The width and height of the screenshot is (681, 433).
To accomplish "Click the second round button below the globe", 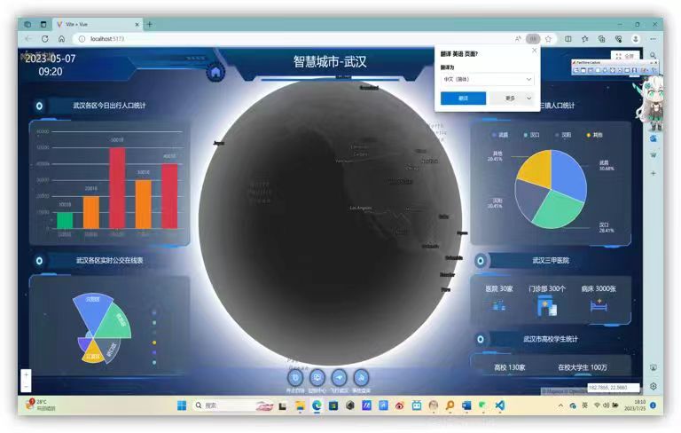I will point(316,377).
